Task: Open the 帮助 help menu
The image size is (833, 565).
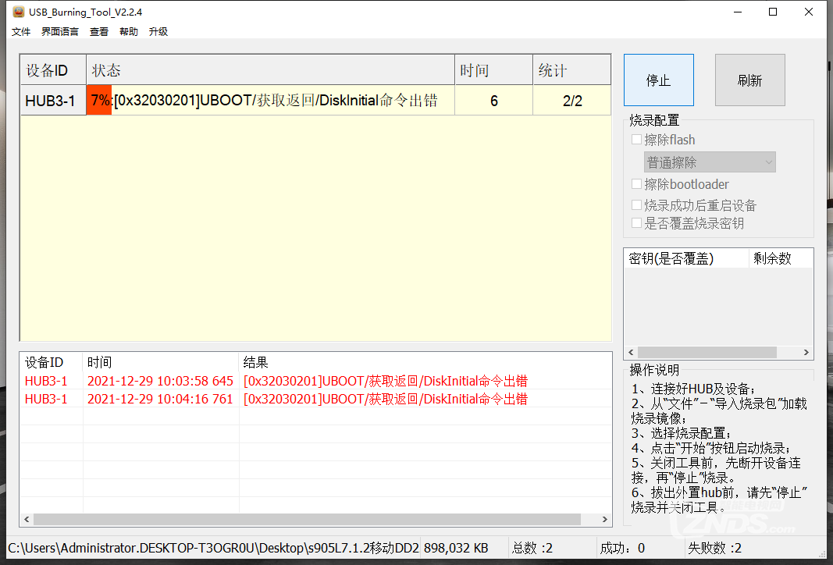Action: 128,31
